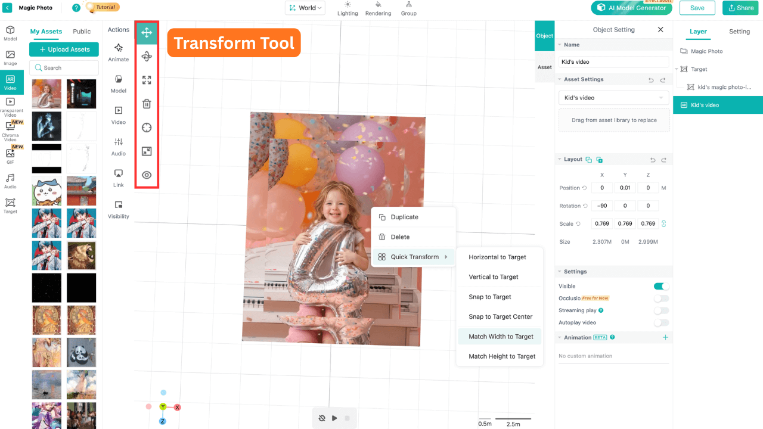763x429 pixels.
Task: Collapse the Layout section in Object Setting
Action: [560, 159]
